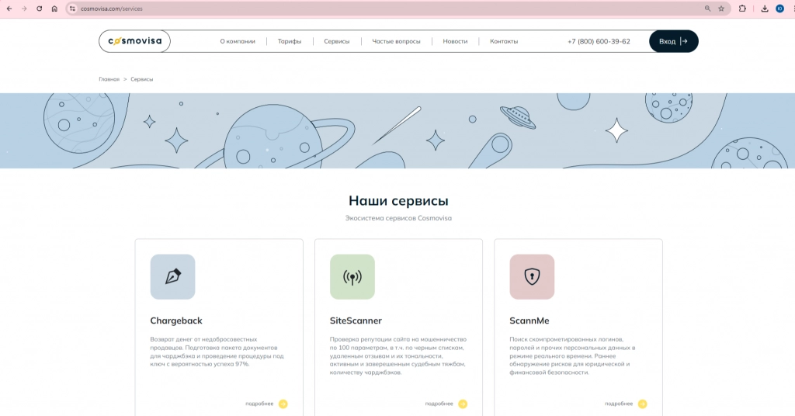Click yellow arrow in Chargeback card
Viewport: 795px width, 416px height.
pyautogui.click(x=283, y=404)
